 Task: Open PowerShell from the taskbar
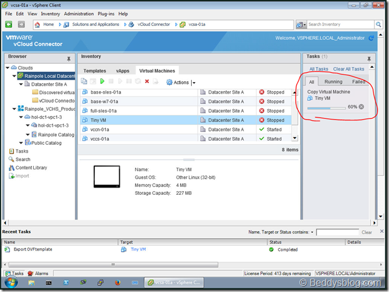pos(66,282)
